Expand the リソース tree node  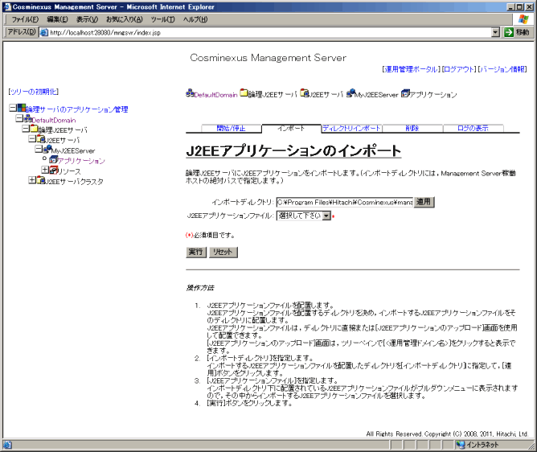coord(44,171)
